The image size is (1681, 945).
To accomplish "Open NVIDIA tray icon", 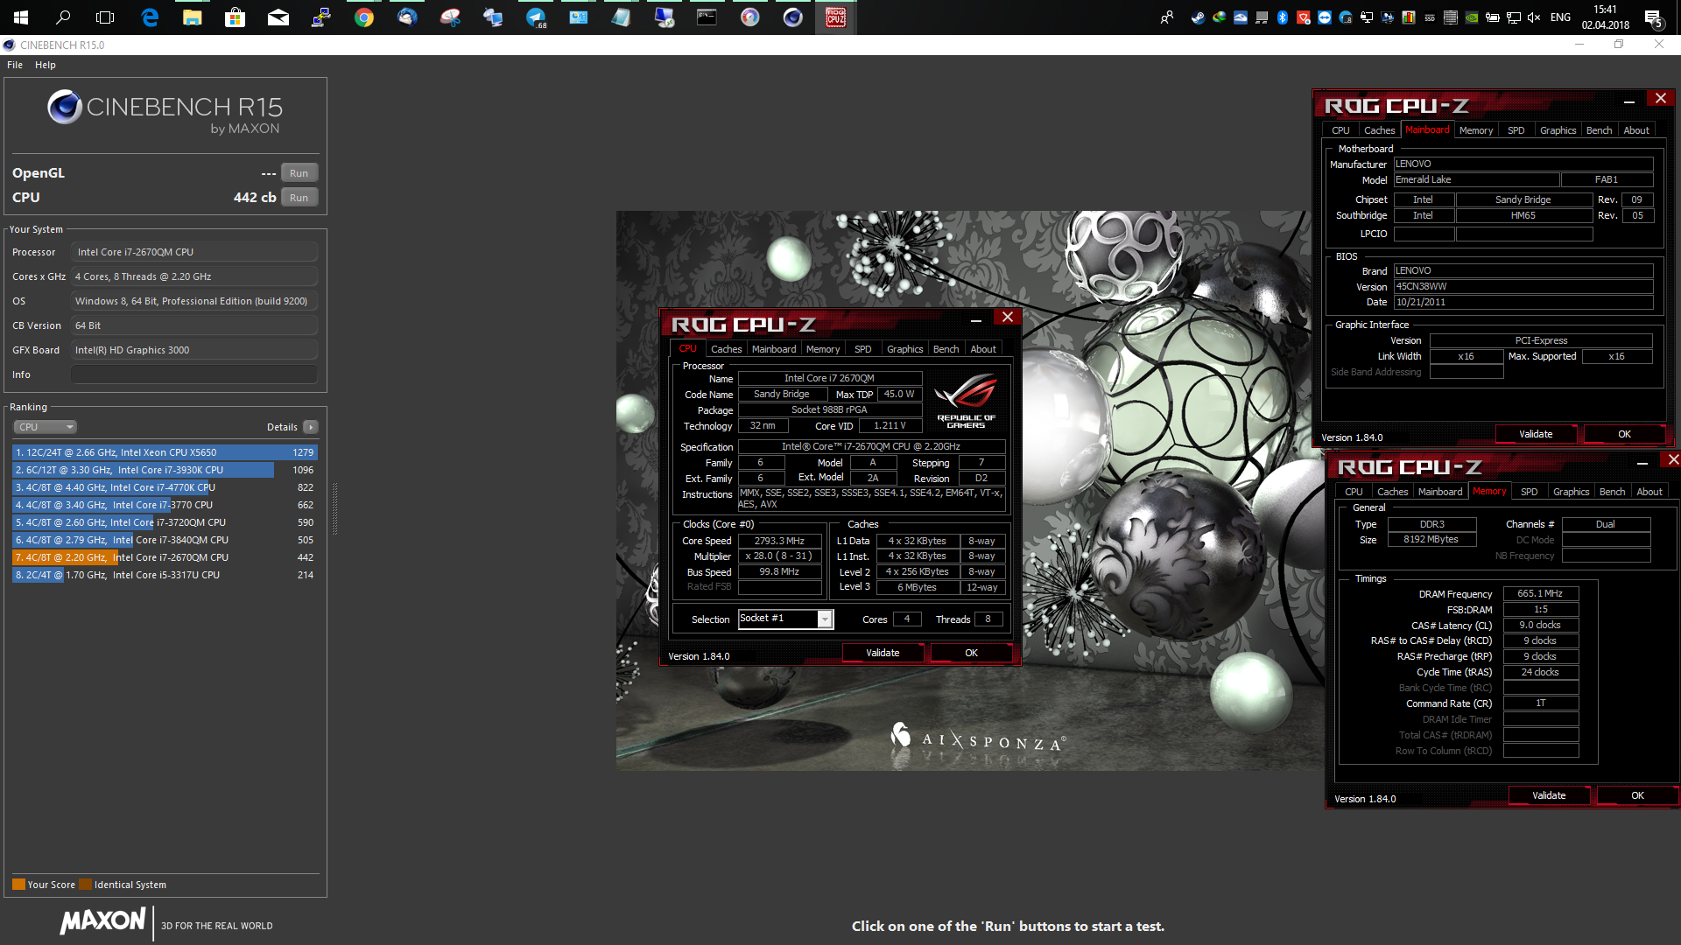I will [x=1472, y=17].
